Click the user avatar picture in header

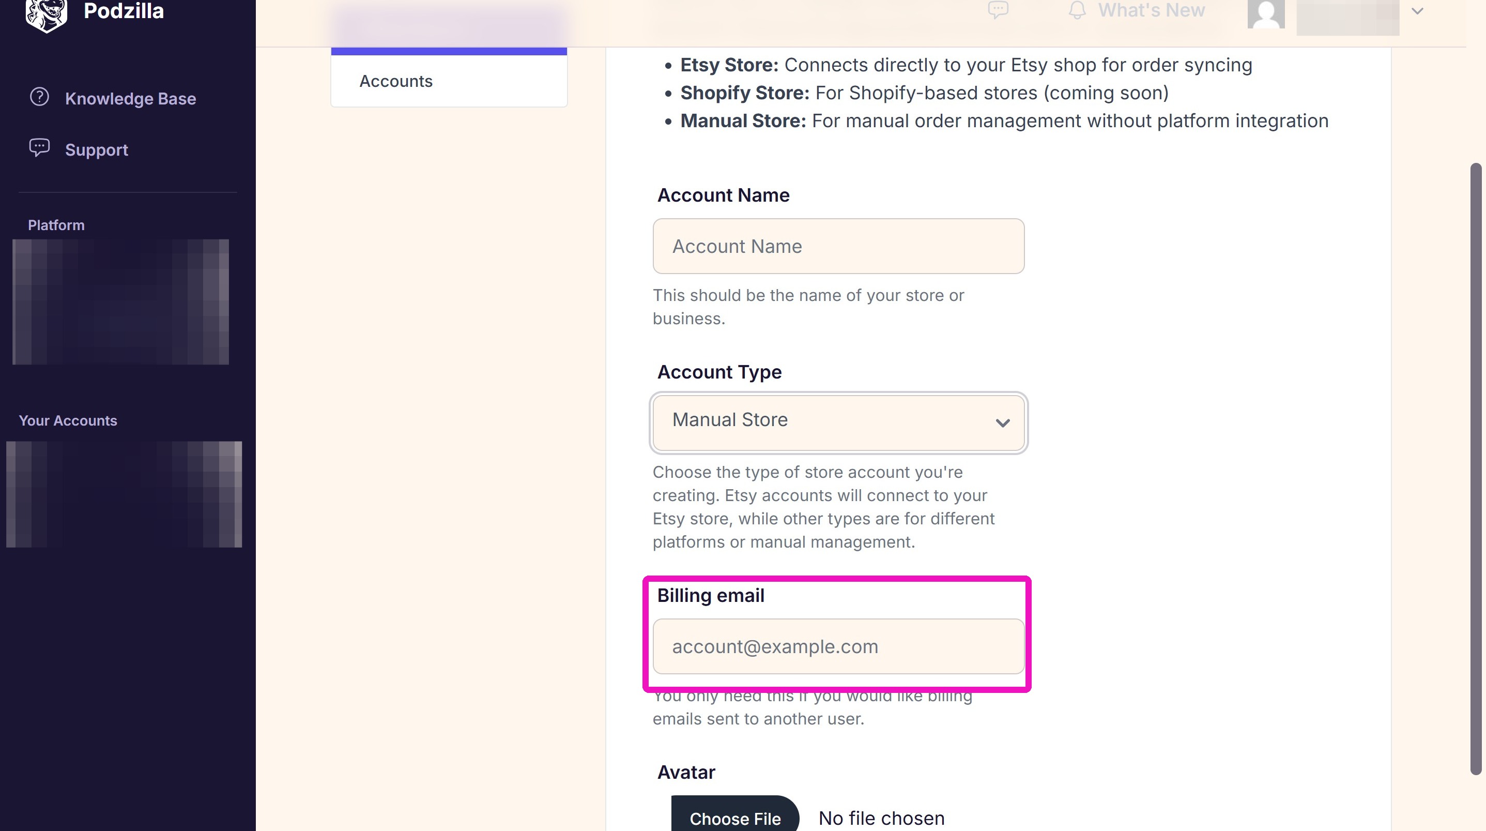(x=1266, y=14)
